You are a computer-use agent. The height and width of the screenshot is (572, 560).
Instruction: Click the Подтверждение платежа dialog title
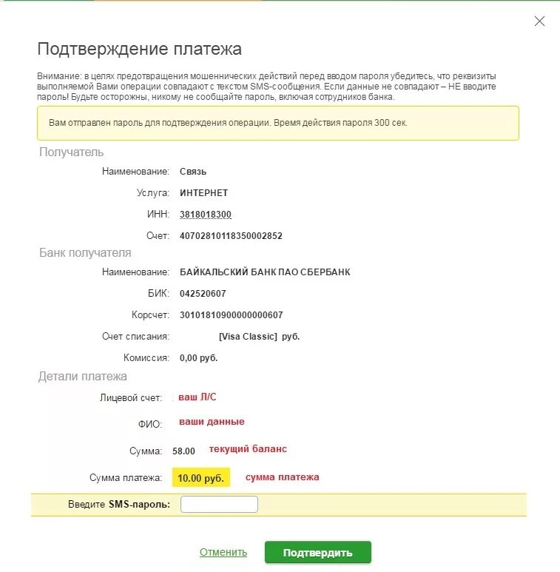point(139,49)
